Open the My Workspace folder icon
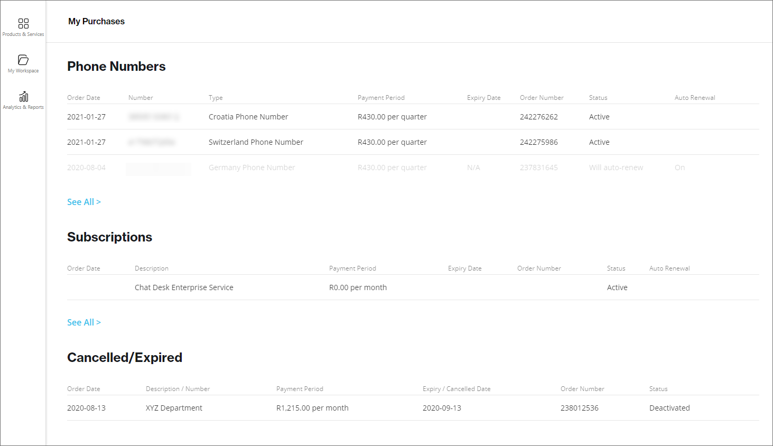 click(23, 60)
